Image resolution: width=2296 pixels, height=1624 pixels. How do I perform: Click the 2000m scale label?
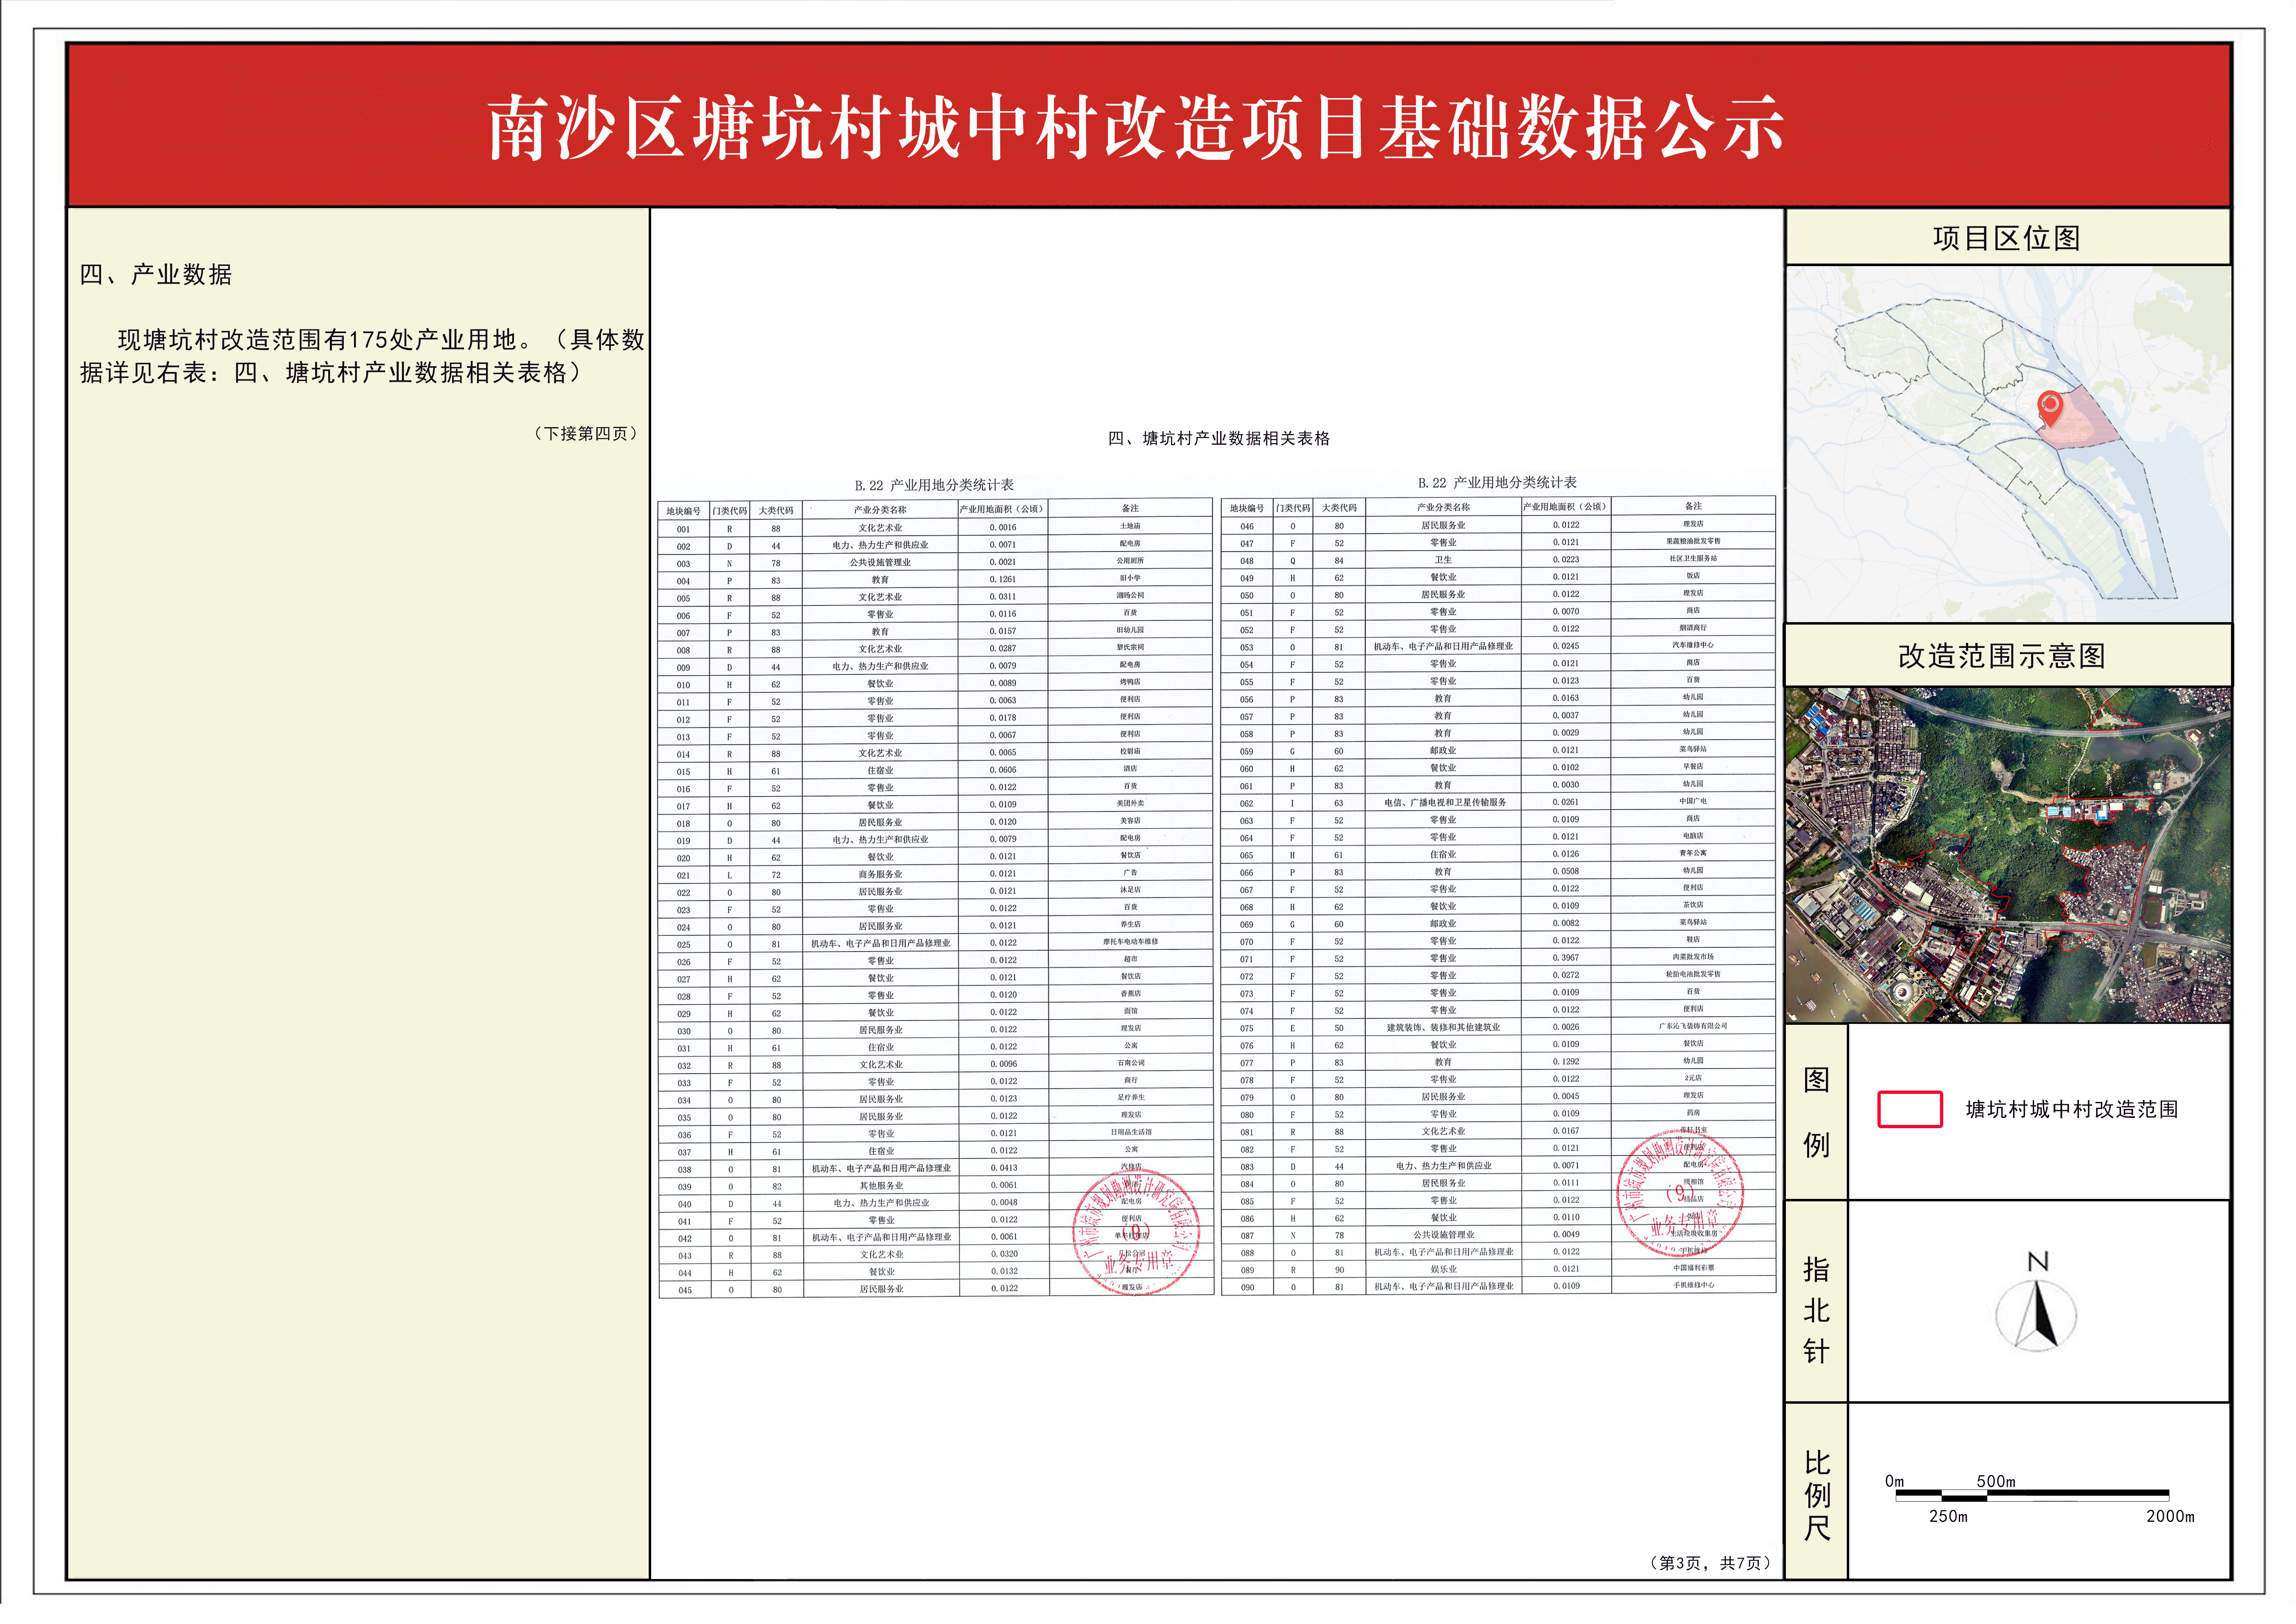coord(2170,1516)
